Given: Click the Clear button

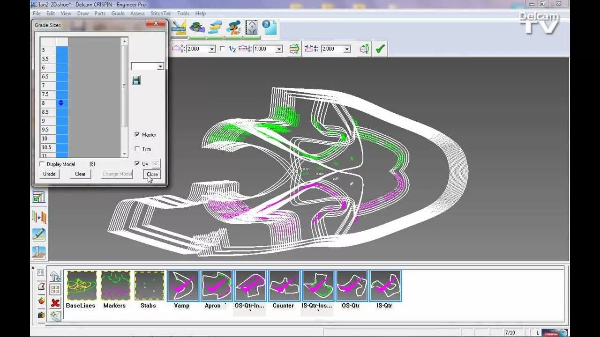Looking at the screenshot, I should (x=80, y=174).
